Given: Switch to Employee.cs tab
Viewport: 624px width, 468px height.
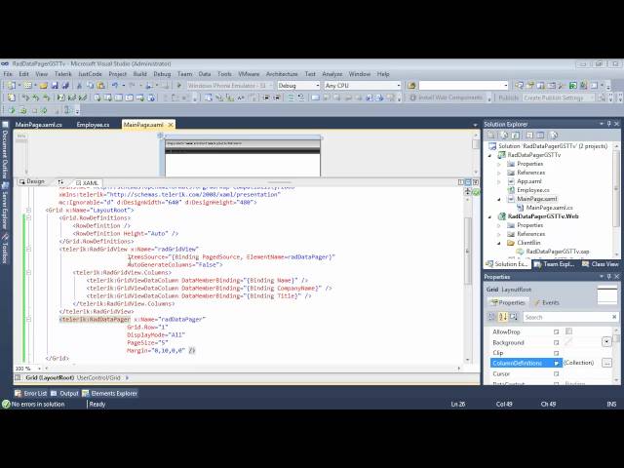Looking at the screenshot, I should click(x=93, y=125).
